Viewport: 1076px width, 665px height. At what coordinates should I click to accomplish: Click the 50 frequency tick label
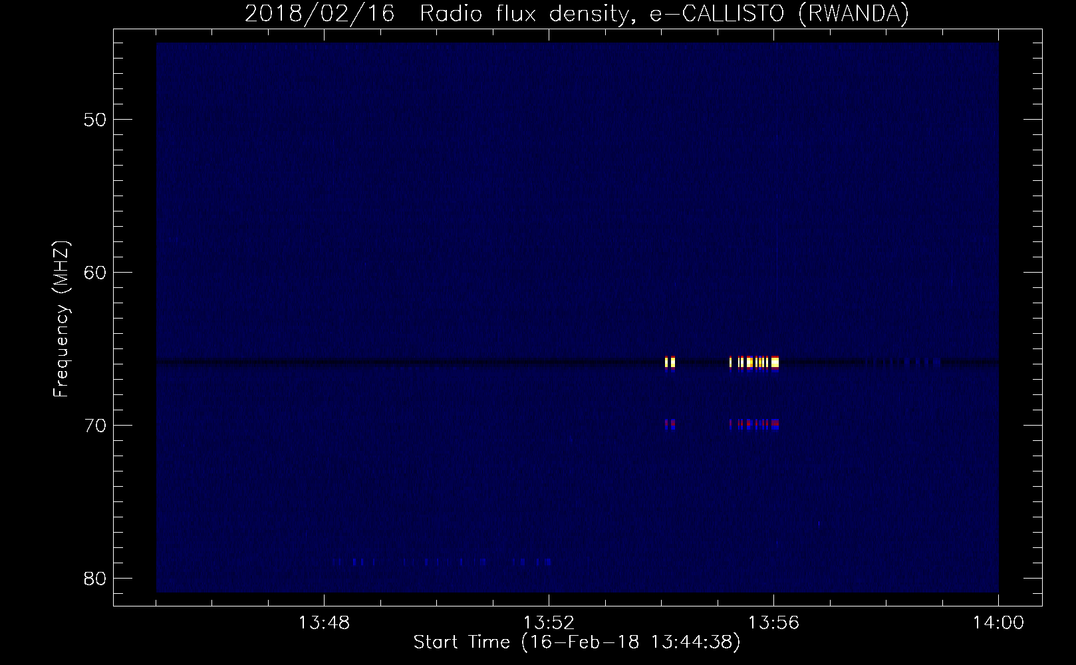[x=96, y=120]
